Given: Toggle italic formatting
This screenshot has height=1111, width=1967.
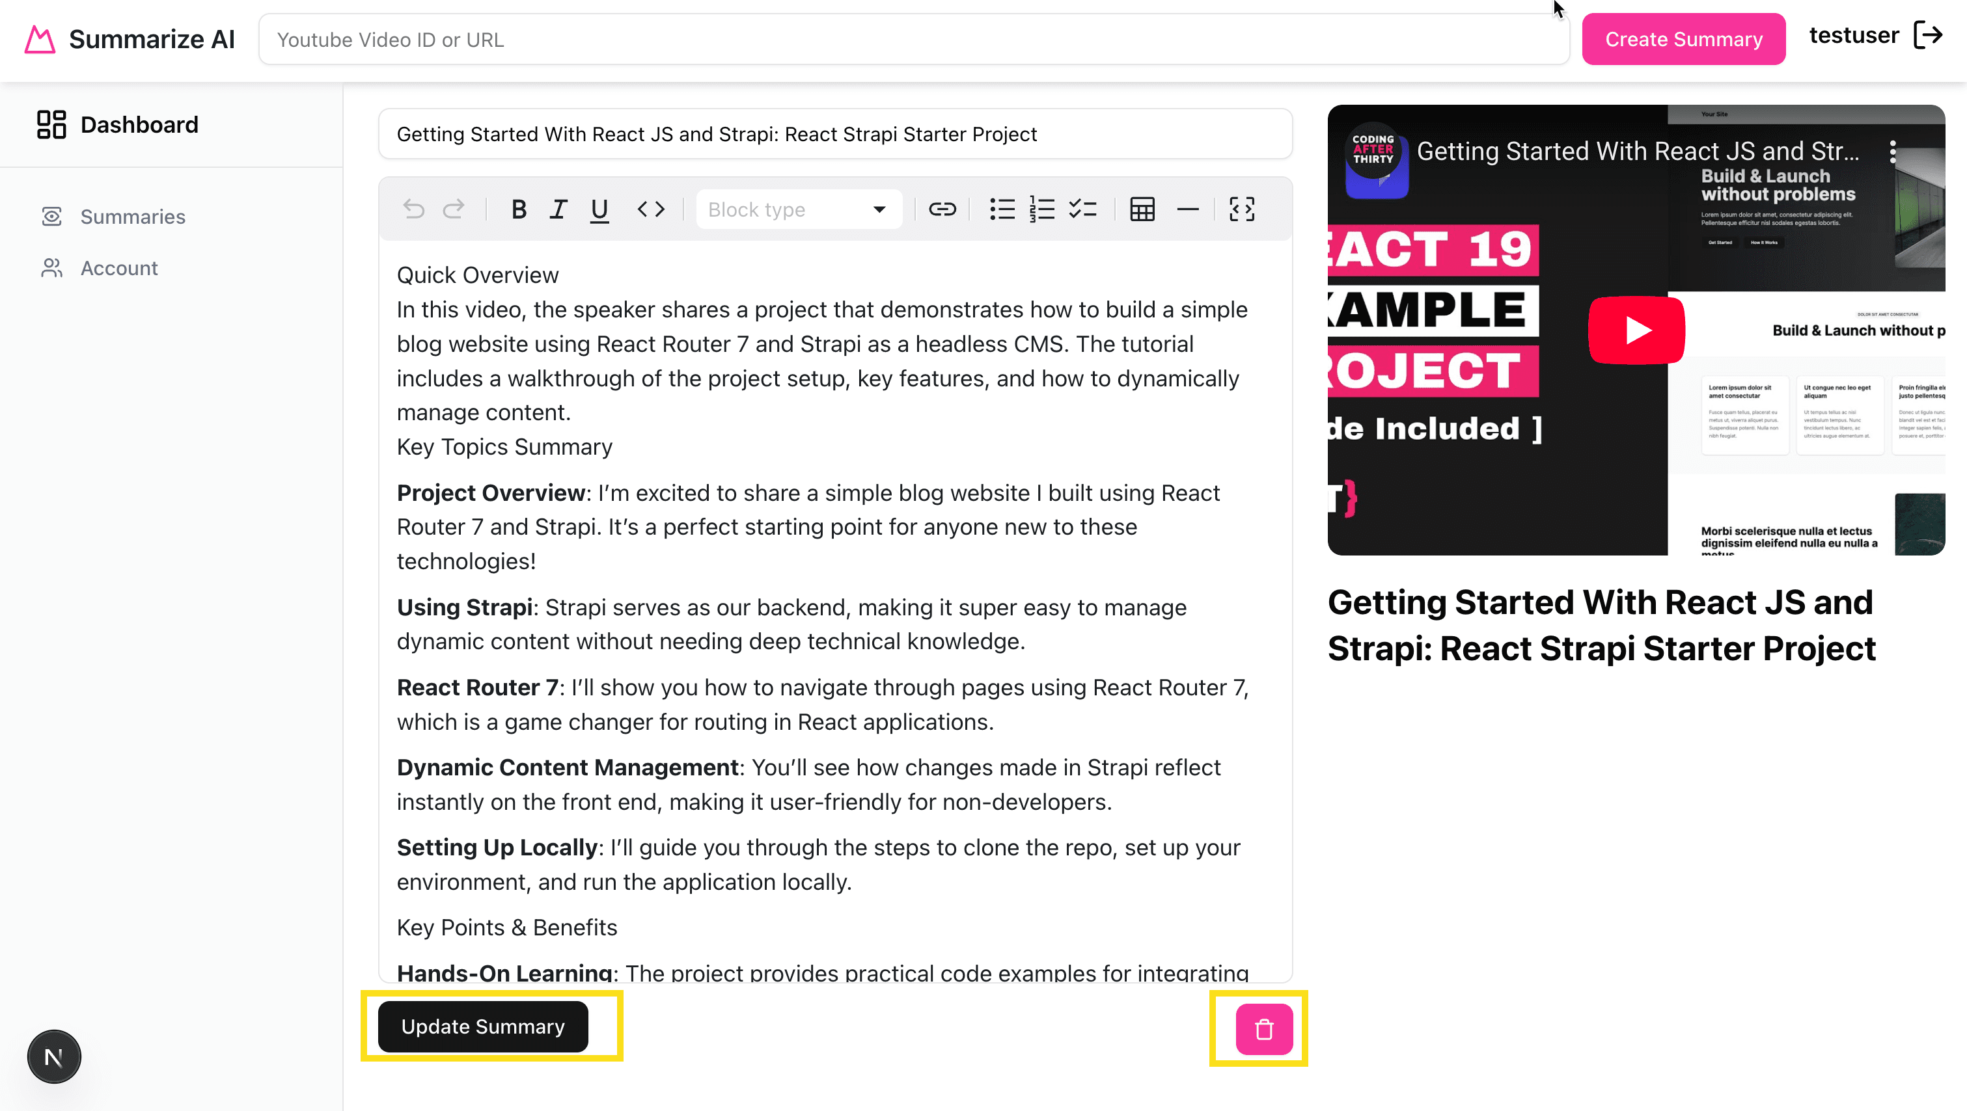Looking at the screenshot, I should (558, 209).
